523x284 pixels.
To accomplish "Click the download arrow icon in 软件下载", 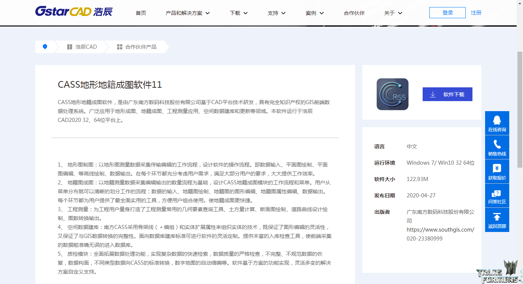I will pyautogui.click(x=433, y=94).
